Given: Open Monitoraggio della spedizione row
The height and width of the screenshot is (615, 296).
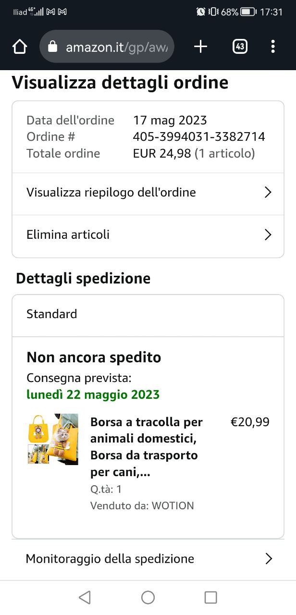Looking at the screenshot, I should (x=110, y=559).
